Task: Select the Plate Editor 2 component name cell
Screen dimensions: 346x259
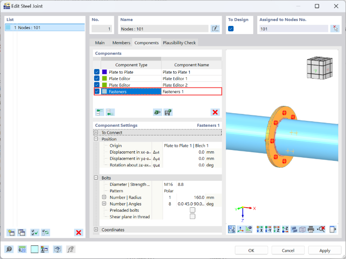Action: click(191, 85)
